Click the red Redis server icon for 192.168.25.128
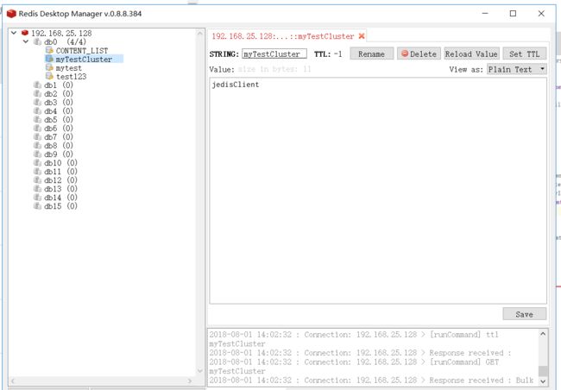This screenshot has width=561, height=390. point(25,33)
